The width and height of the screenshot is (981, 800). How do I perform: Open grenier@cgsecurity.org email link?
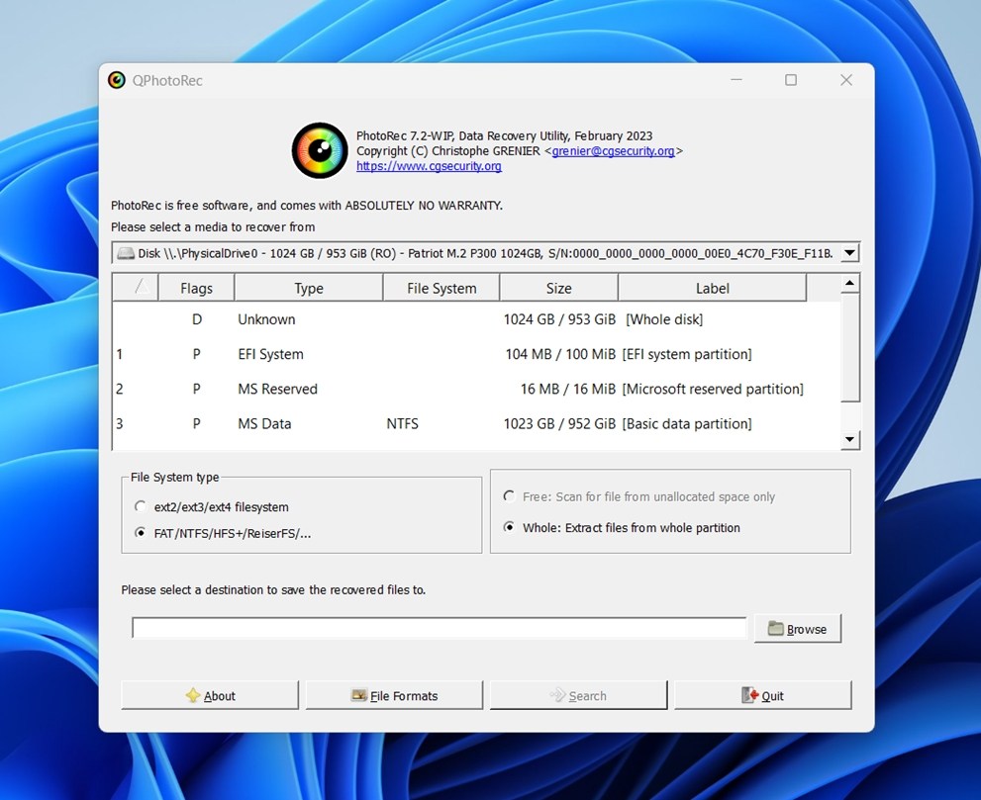[x=613, y=150]
